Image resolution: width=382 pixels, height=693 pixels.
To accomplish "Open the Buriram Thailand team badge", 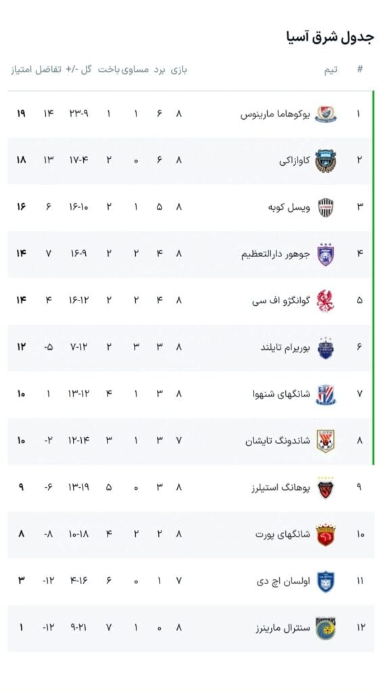I will 325,348.
